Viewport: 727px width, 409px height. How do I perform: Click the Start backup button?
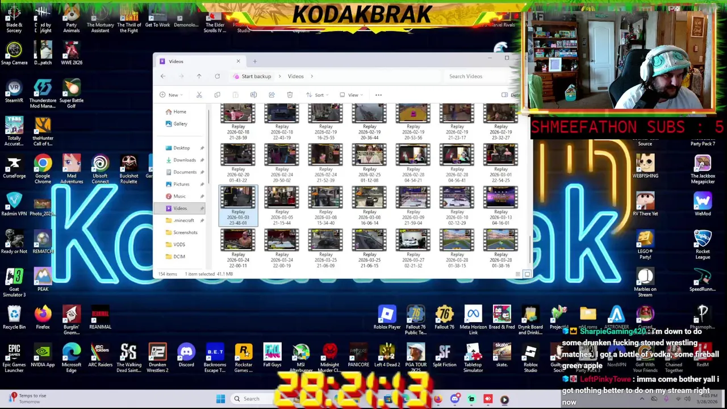pos(252,76)
